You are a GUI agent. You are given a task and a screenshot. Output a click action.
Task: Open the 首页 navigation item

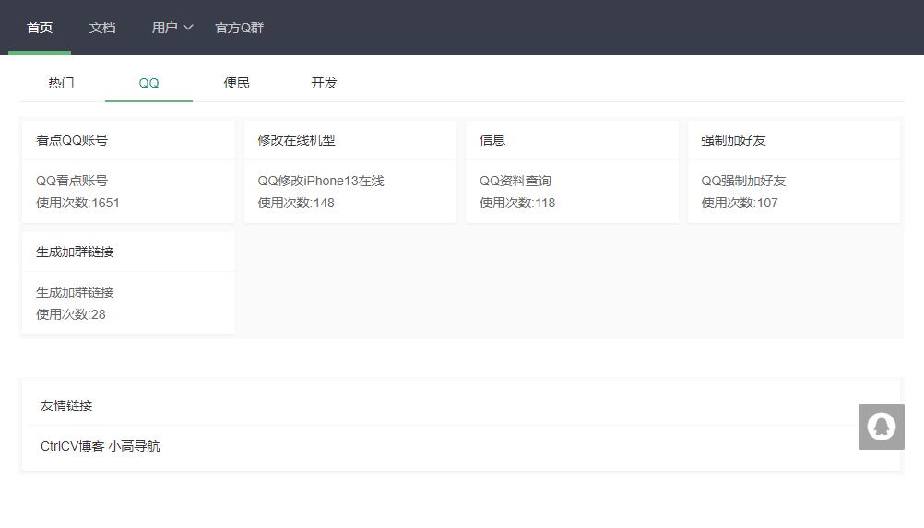(40, 28)
